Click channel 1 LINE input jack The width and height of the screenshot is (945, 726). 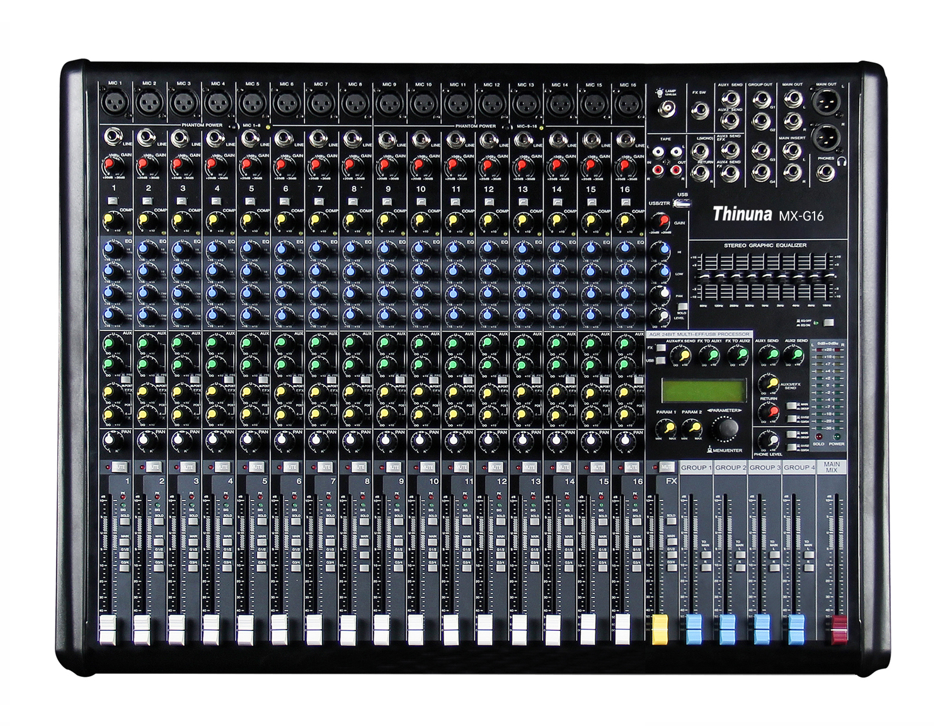tap(113, 137)
